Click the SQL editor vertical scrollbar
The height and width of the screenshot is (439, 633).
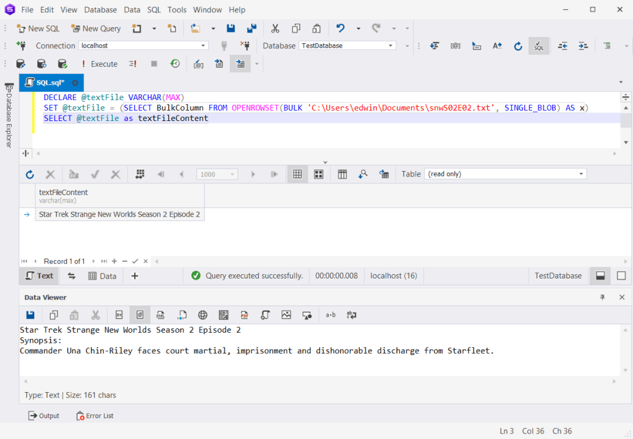(626, 125)
